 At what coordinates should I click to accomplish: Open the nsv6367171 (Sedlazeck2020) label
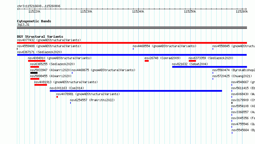(40, 52)
